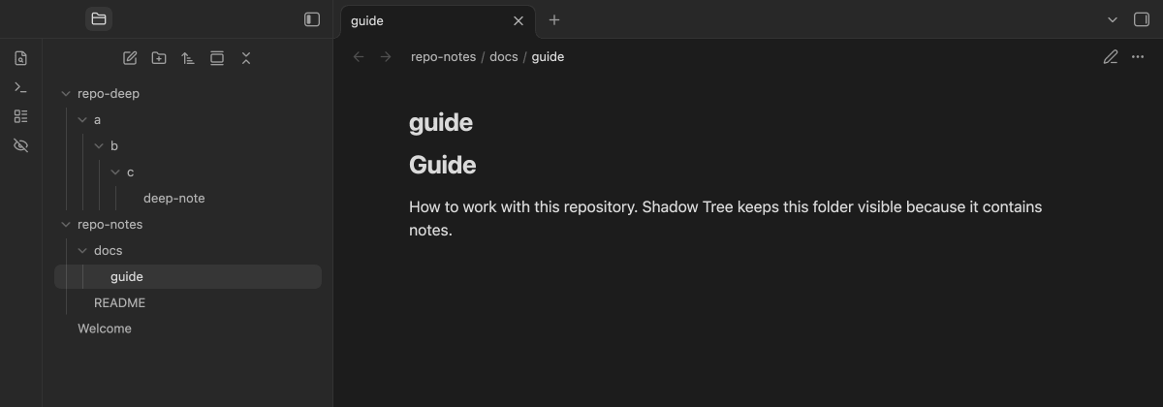Open command palette ribbon icon
This screenshot has width=1163, height=407.
[x=20, y=87]
